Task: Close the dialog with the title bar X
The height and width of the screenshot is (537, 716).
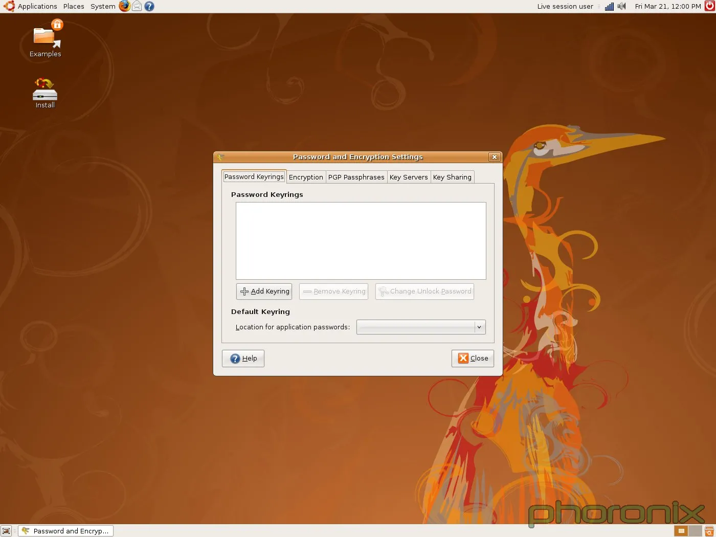Action: [494, 157]
